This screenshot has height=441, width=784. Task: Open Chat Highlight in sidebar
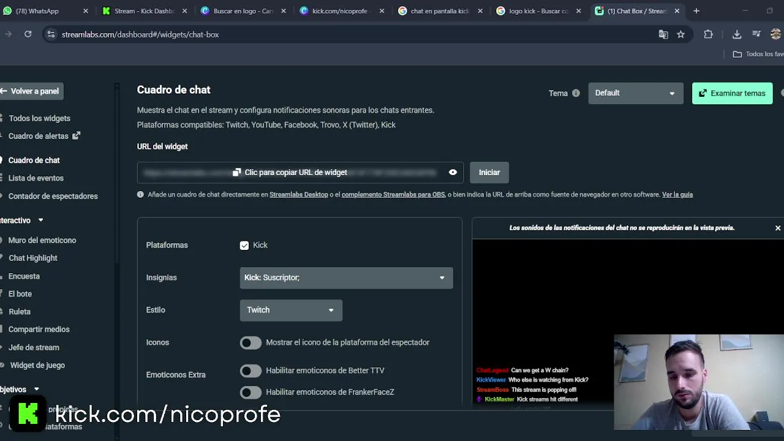[32, 258]
